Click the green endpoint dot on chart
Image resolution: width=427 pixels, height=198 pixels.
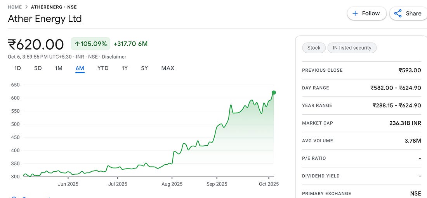tap(274, 93)
